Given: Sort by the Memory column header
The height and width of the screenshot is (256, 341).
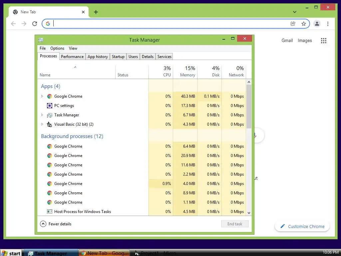Looking at the screenshot, I should point(185,72).
